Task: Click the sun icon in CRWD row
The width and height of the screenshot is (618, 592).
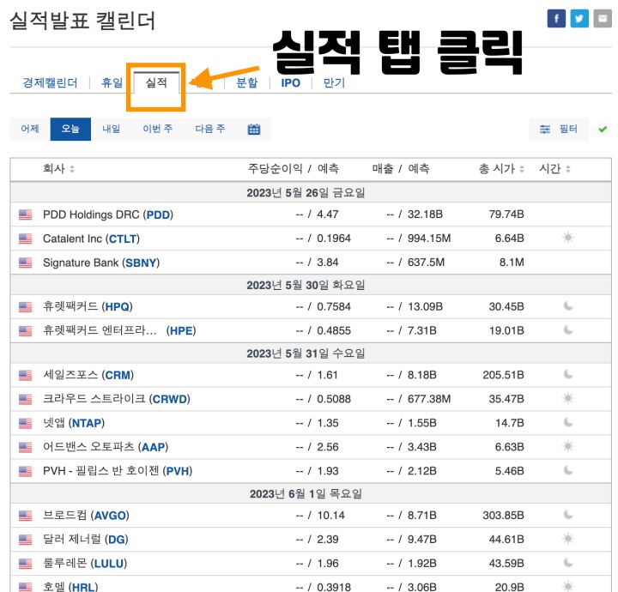Action: click(568, 398)
